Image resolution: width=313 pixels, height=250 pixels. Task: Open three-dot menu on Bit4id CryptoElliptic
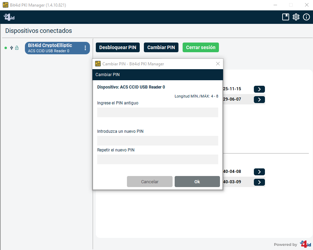click(x=85, y=48)
